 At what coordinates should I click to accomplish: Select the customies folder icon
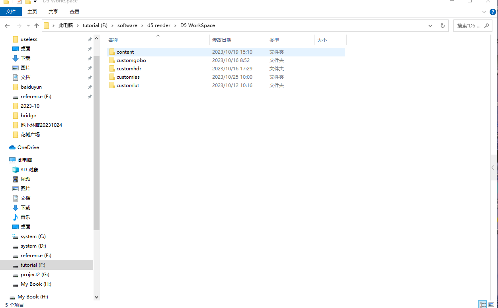(x=112, y=77)
